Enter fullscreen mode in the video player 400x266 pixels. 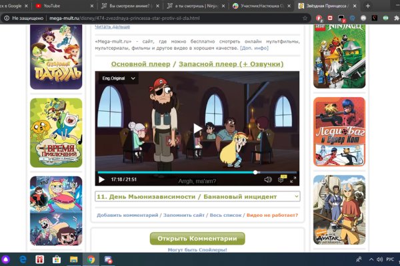293,179
